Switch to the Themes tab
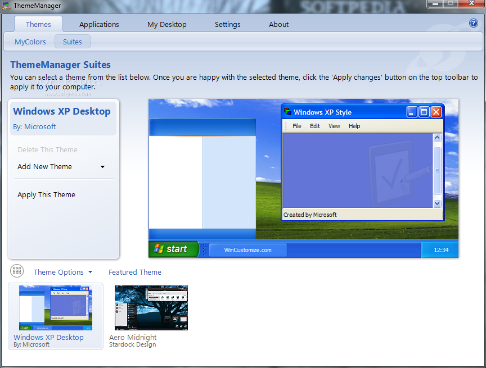The height and width of the screenshot is (368, 486). [x=38, y=25]
